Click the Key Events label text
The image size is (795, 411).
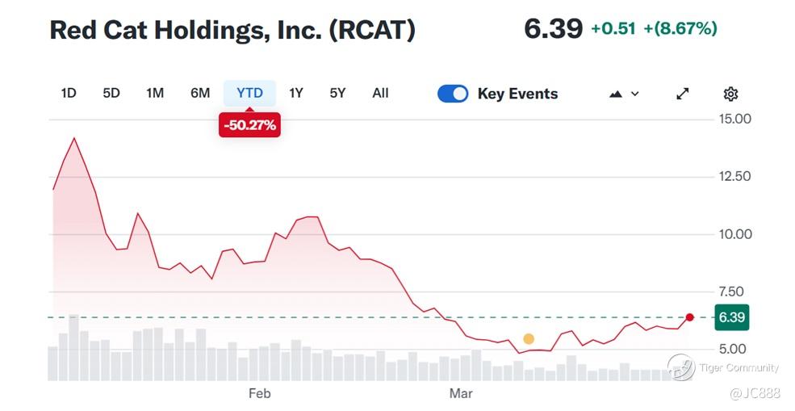point(517,94)
